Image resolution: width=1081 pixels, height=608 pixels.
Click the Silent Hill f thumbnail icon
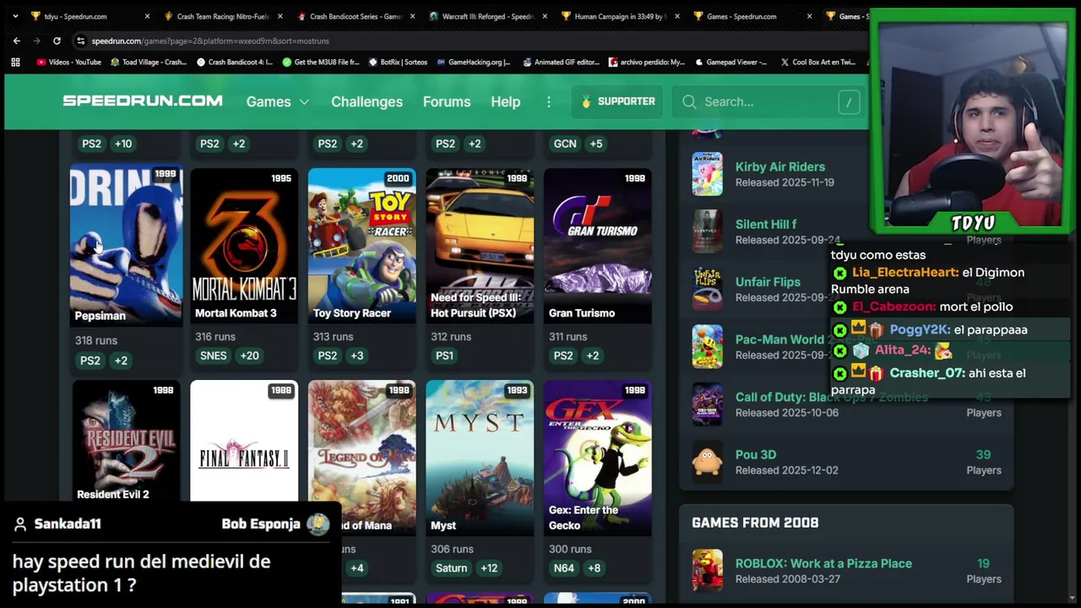coord(707,231)
